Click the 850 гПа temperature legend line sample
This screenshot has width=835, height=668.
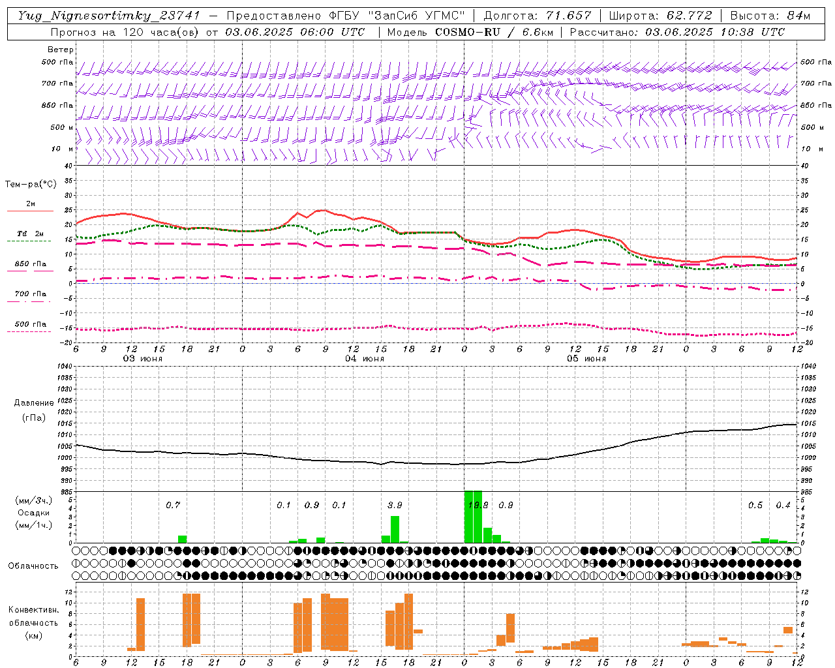(x=30, y=271)
